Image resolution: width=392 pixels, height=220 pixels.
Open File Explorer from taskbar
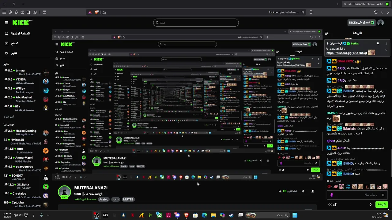[x=213, y=215]
